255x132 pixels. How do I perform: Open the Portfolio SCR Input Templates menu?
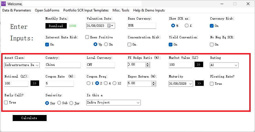tap(86, 10)
